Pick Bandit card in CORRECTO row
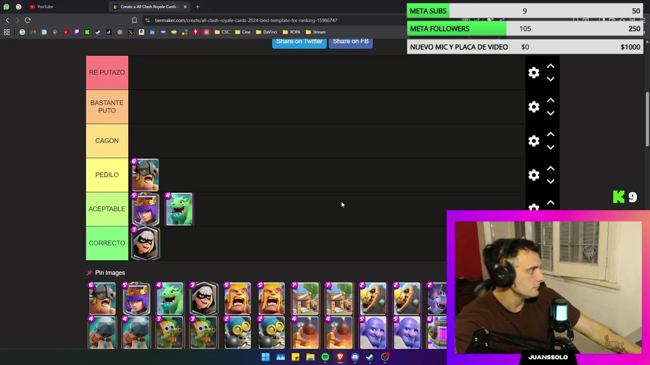Image resolution: width=650 pixels, height=365 pixels. pyautogui.click(x=145, y=243)
